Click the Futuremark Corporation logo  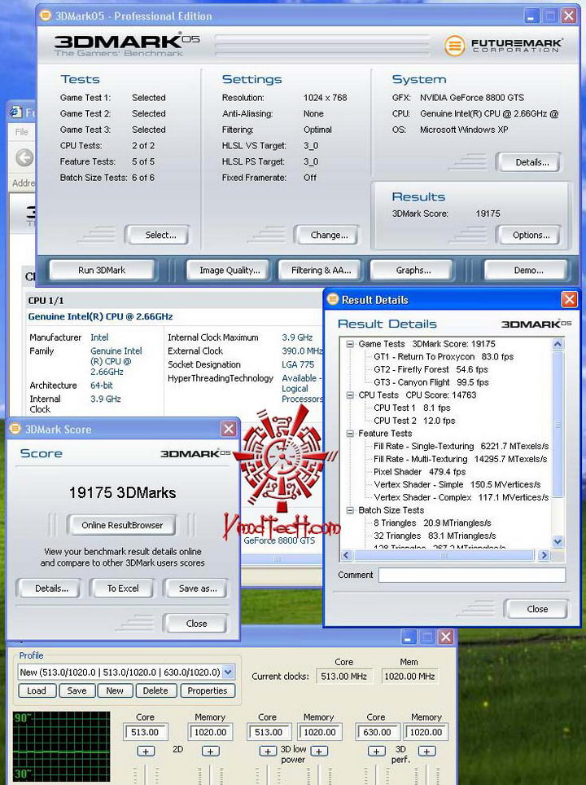pos(504,46)
